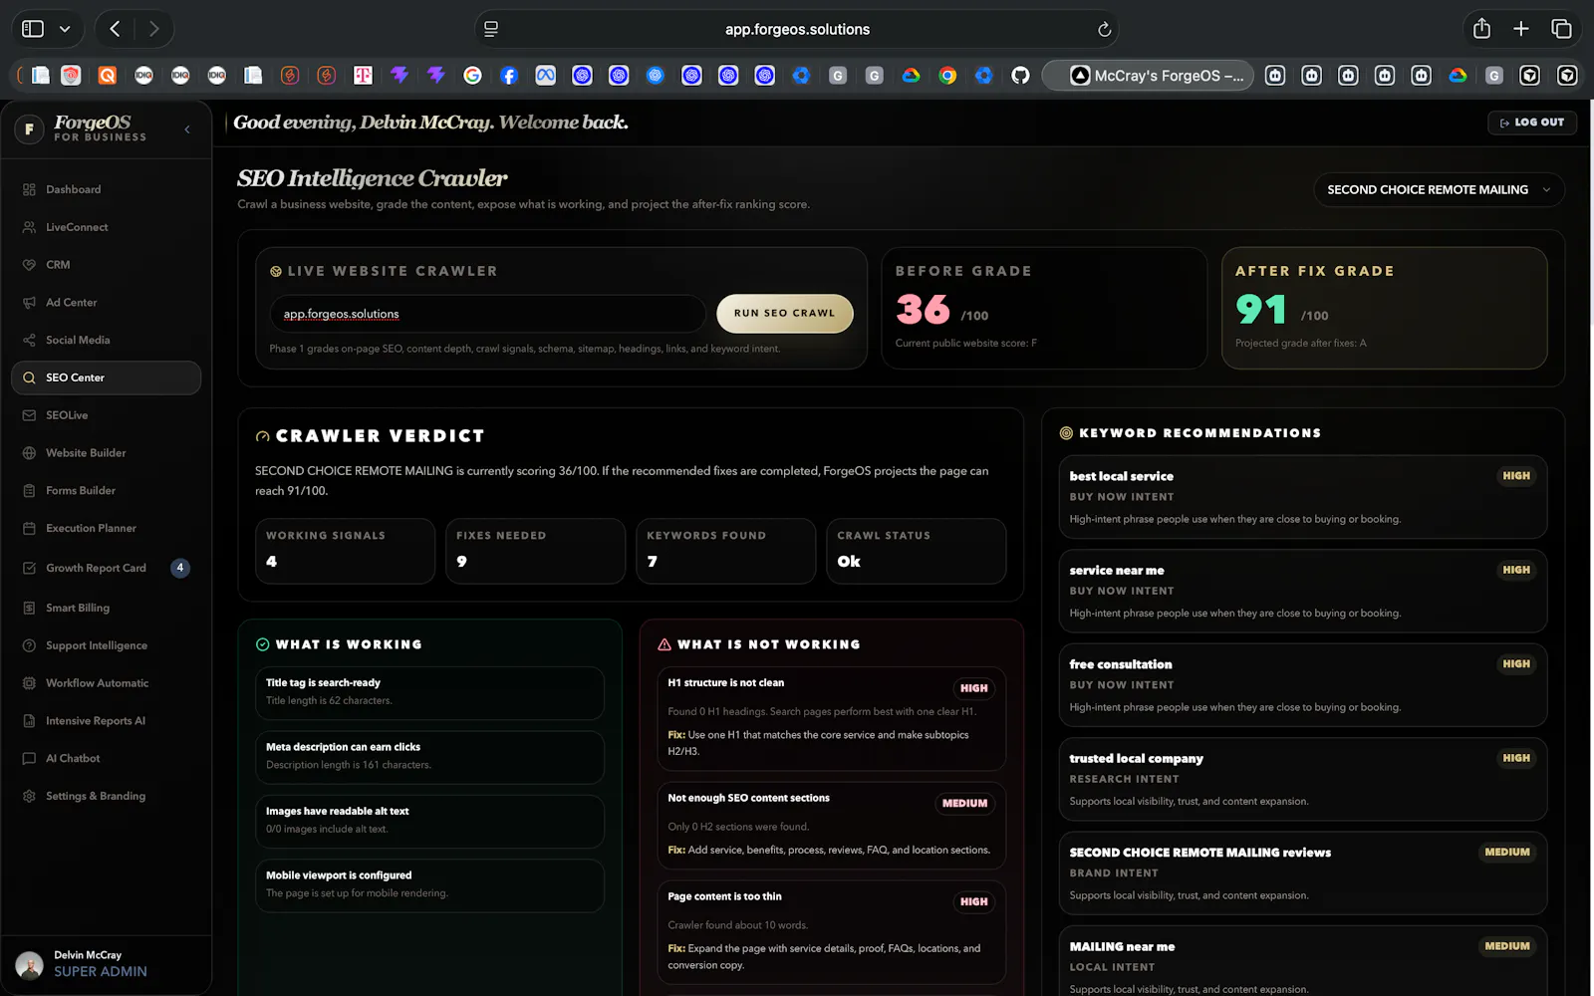The image size is (1594, 996).
Task: Switch to the Meta tab
Action: (x=545, y=75)
